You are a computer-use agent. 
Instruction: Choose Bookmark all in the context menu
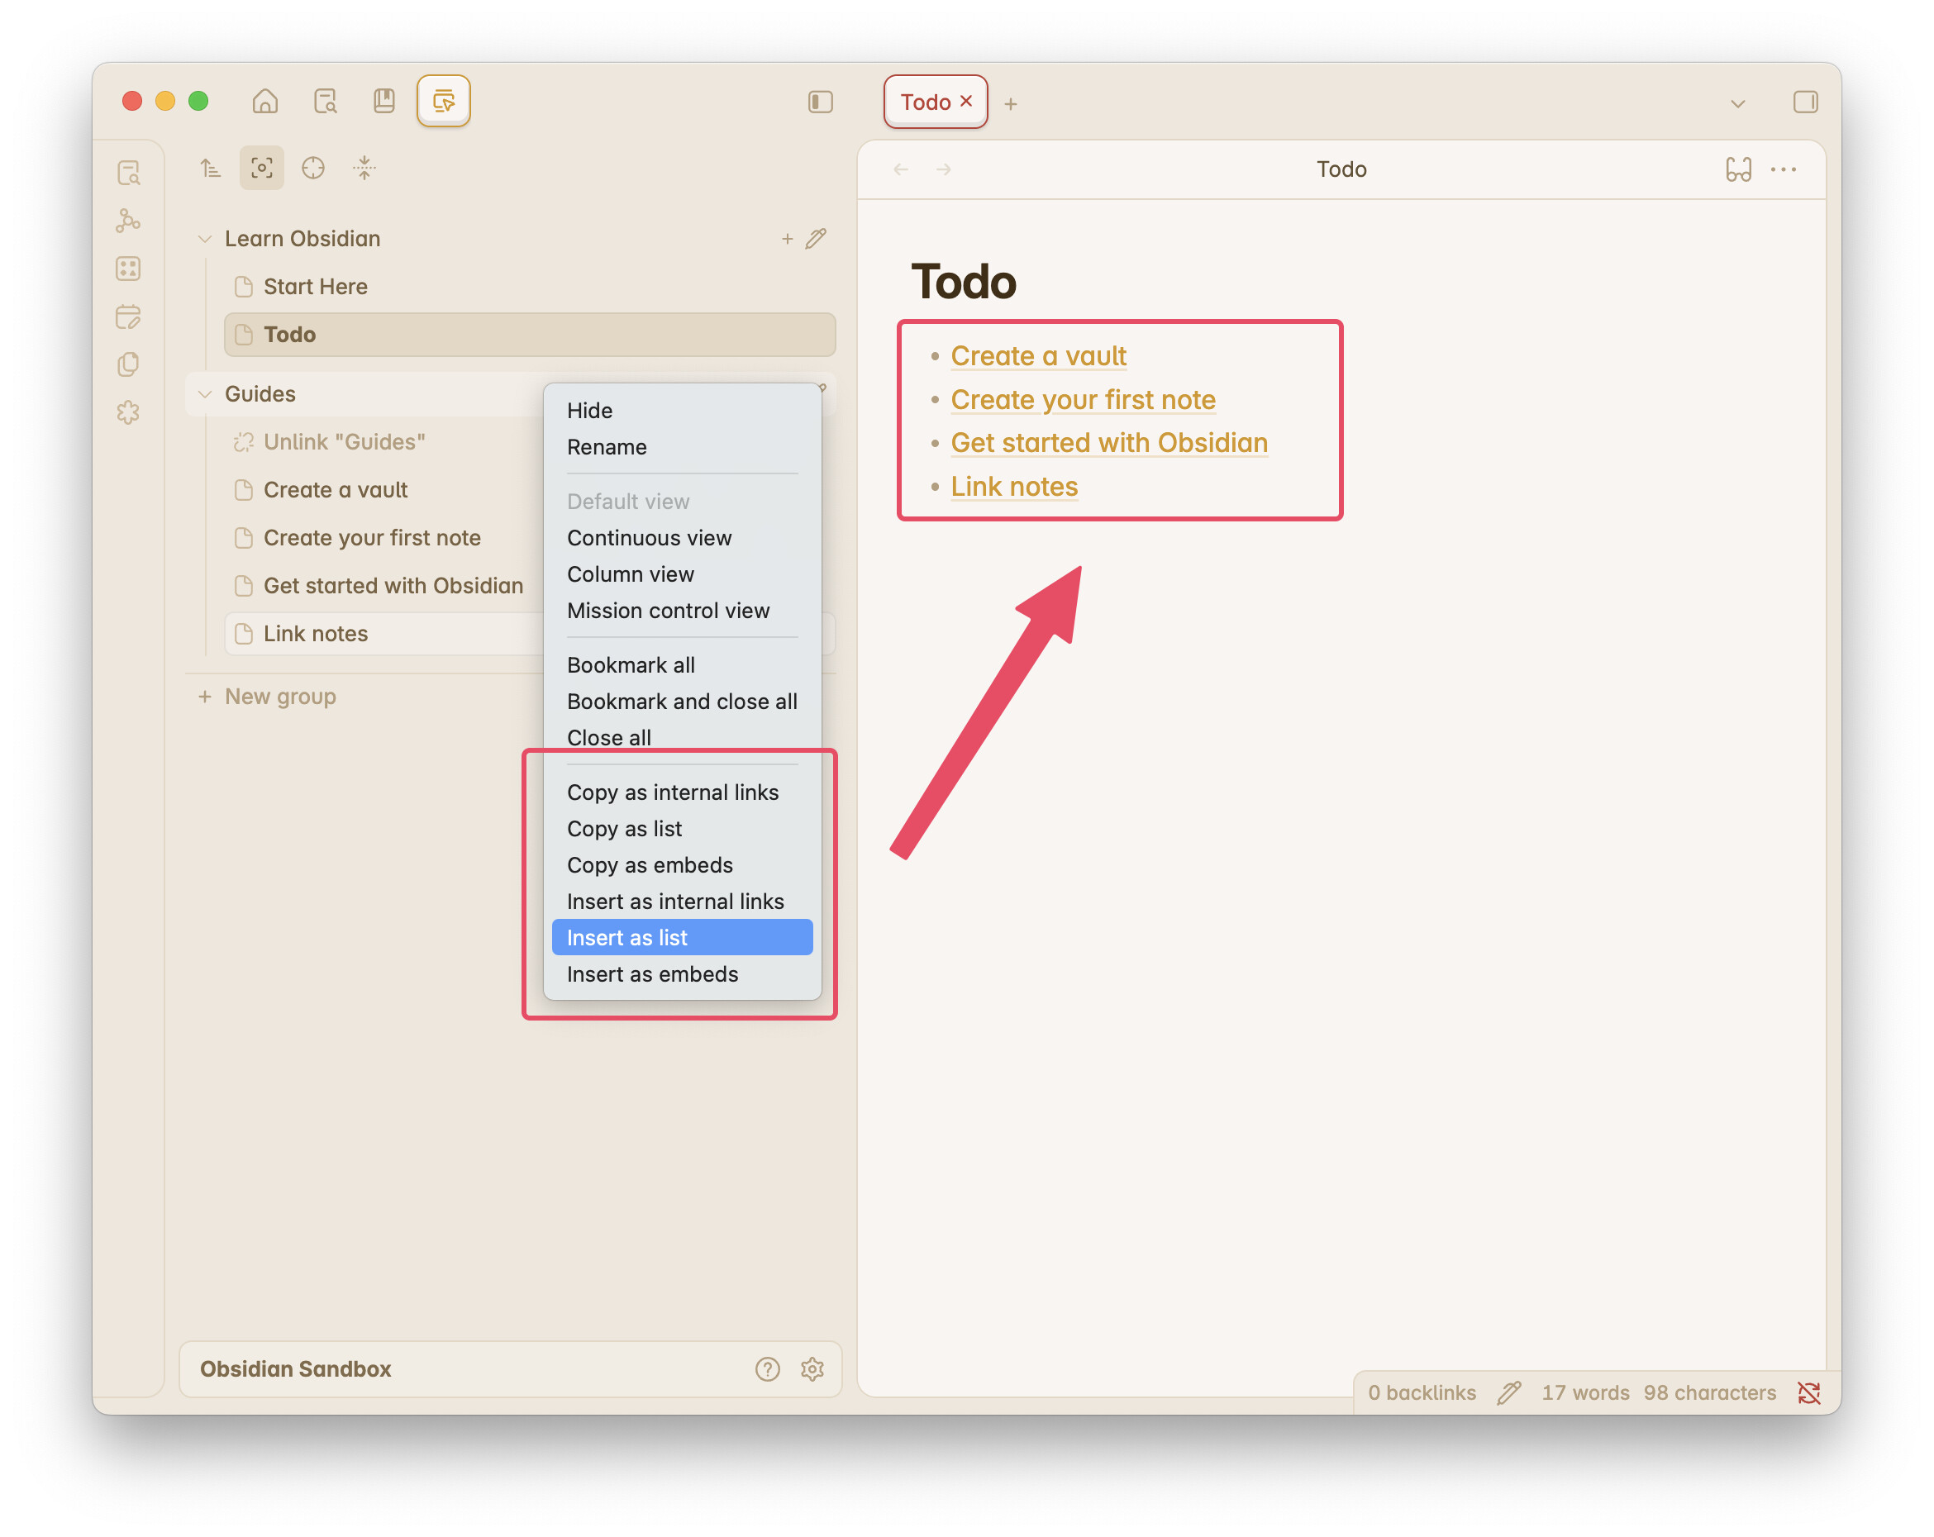point(631,664)
